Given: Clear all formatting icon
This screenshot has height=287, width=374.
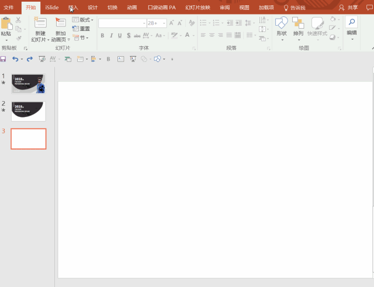Looking at the screenshot, I should (x=192, y=23).
